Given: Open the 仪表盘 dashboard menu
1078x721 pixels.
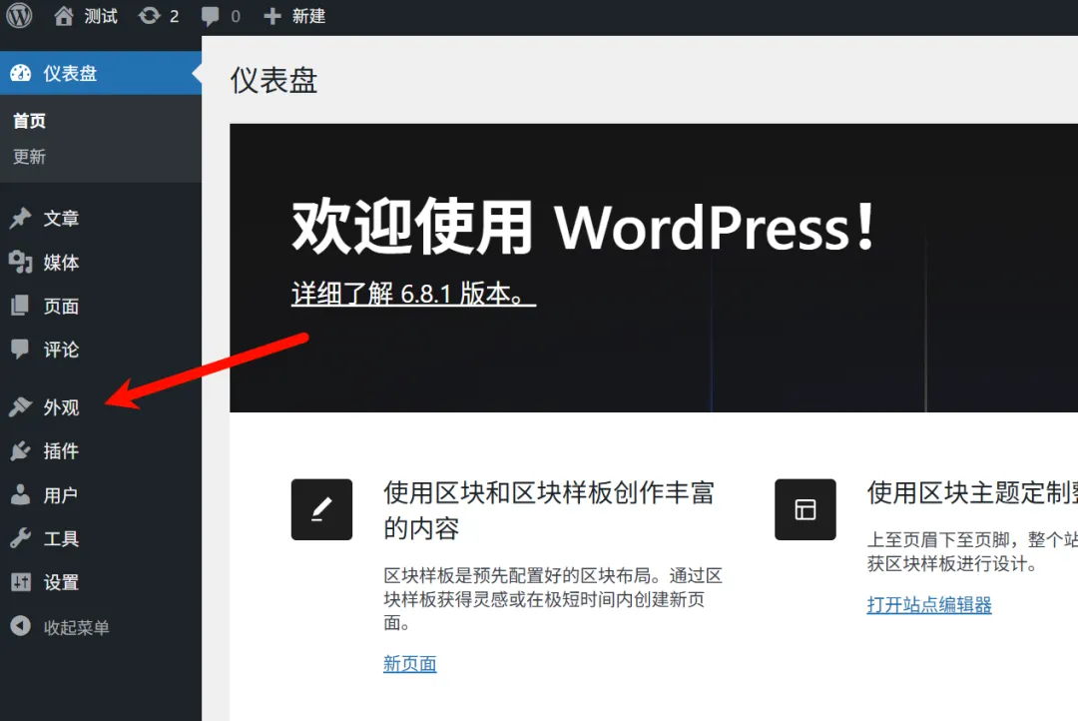Looking at the screenshot, I should [x=101, y=73].
